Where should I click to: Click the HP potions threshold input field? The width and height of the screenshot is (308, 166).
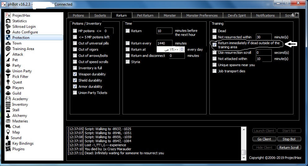[x=109, y=31]
